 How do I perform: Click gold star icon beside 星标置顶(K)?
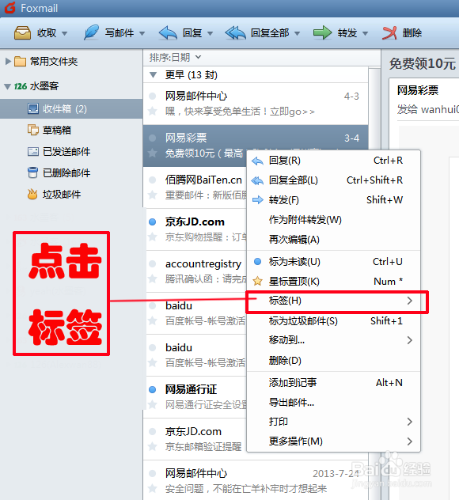pos(257,282)
